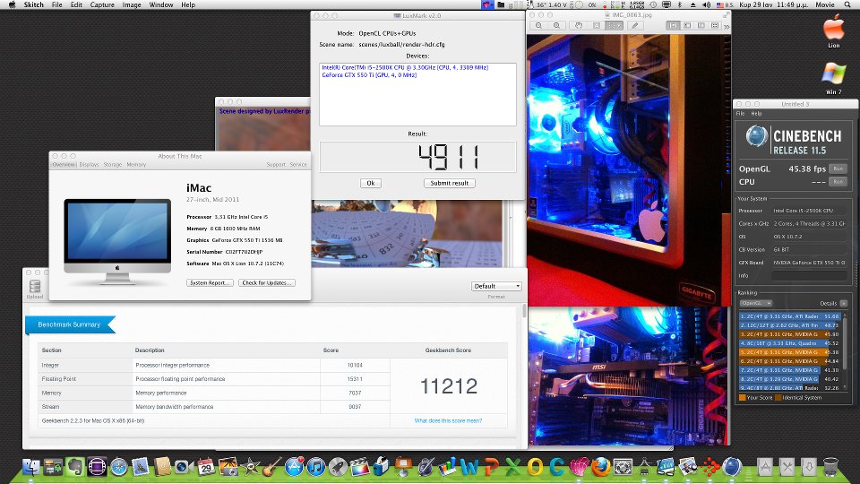The image size is (860, 484).
Task: Open App Store icon in dock
Action: tap(294, 466)
